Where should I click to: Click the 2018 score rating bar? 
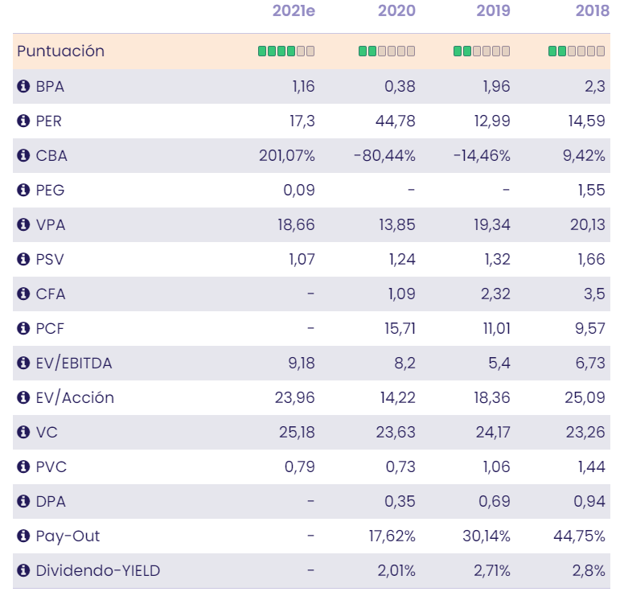[577, 51]
